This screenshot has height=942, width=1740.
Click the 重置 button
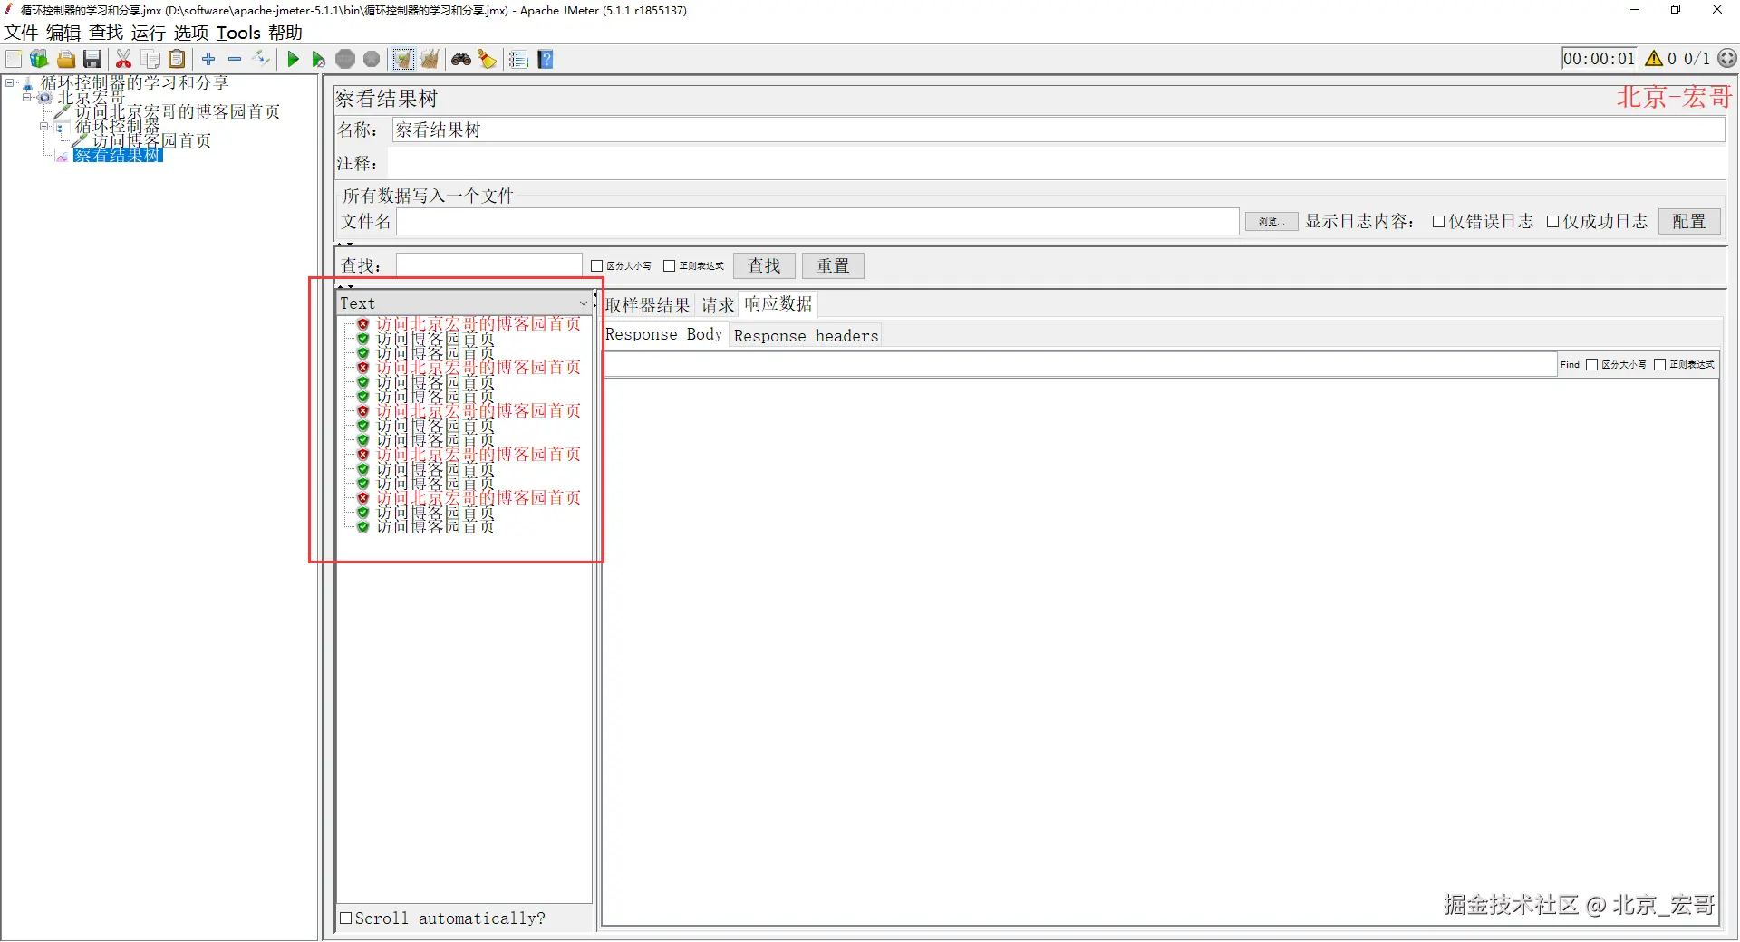(833, 266)
